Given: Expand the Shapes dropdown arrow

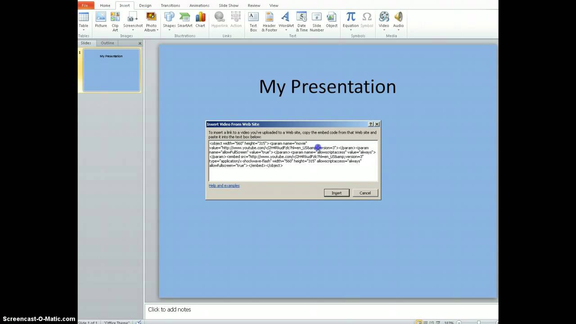Looking at the screenshot, I should (x=169, y=30).
